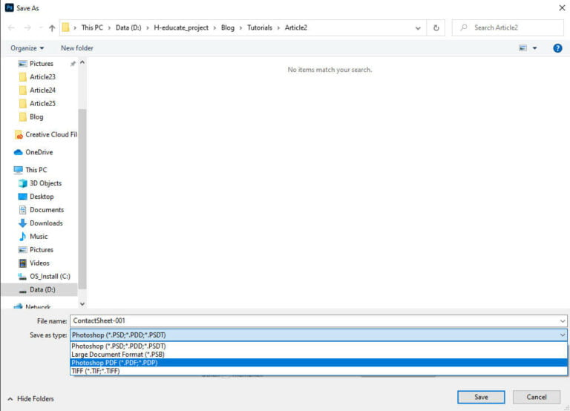Expand the File name history dropdown
This screenshot has width=570, height=411.
[562, 320]
